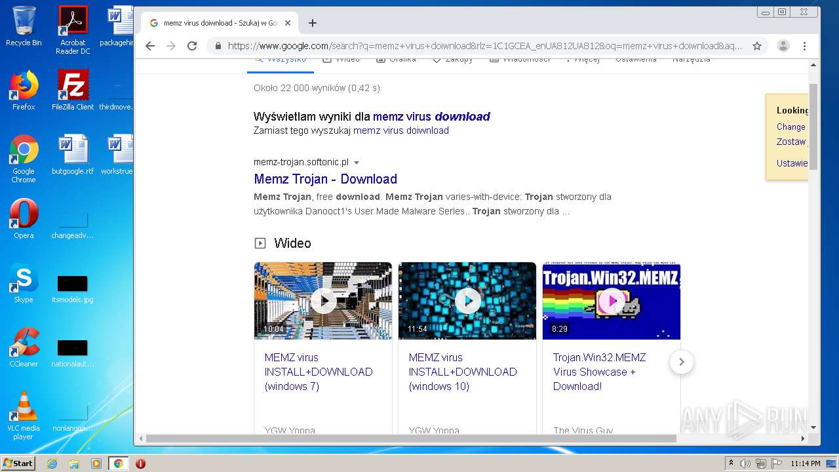Play the 11:54 MEMZ windows 10 thumbnail
This screenshot has width=839, height=472.
pos(467,301)
